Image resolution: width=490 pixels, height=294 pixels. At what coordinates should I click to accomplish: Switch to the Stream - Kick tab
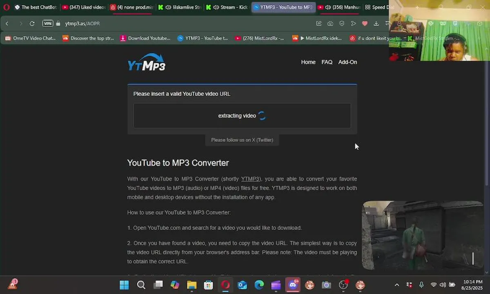(x=227, y=7)
